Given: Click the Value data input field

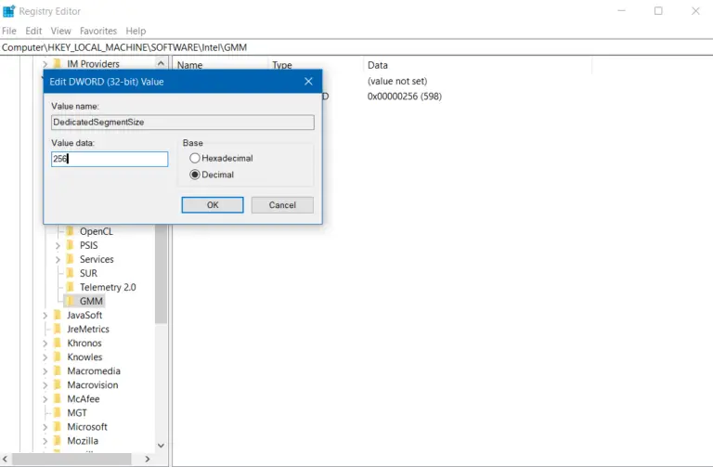Looking at the screenshot, I should click(110, 159).
